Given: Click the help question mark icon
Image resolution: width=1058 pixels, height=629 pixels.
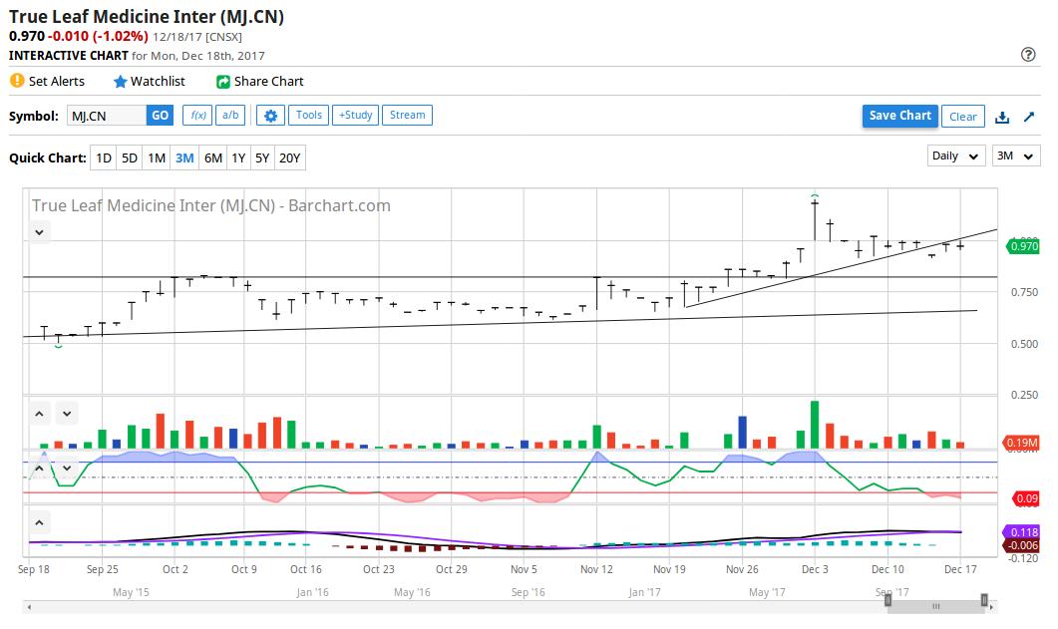Looking at the screenshot, I should click(1028, 55).
